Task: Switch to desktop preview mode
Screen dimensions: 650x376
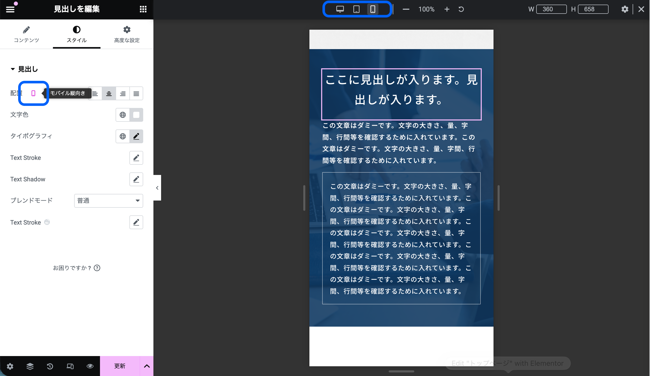Action: (x=340, y=9)
